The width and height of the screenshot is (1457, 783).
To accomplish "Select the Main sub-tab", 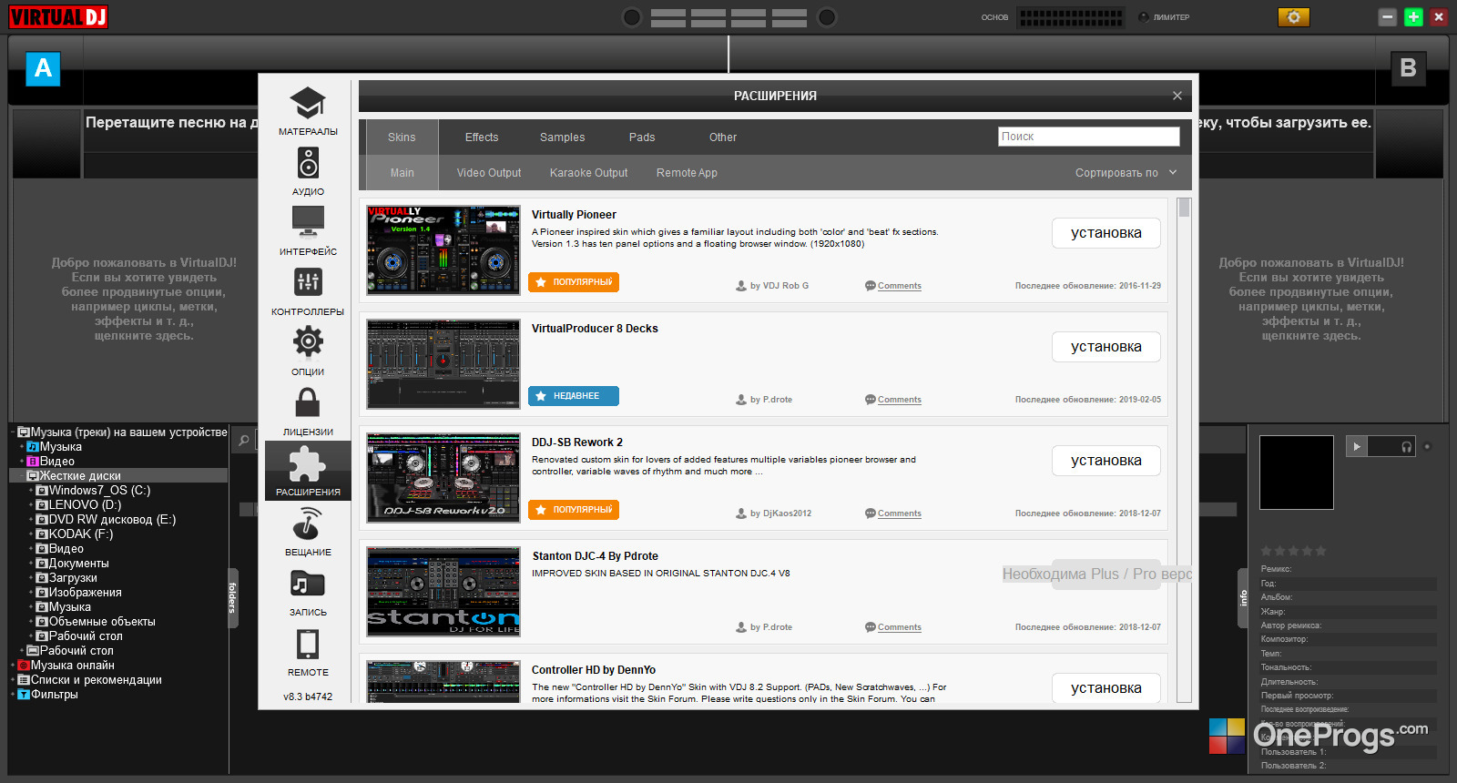I will pos(402,173).
